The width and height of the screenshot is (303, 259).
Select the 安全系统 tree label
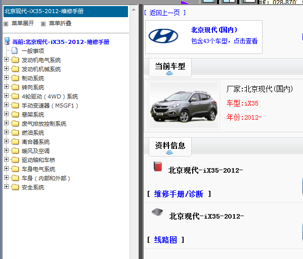[33, 187]
